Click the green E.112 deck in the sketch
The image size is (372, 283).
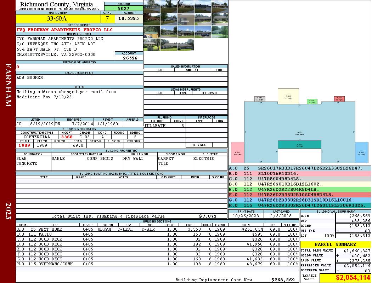tap(312, 102)
